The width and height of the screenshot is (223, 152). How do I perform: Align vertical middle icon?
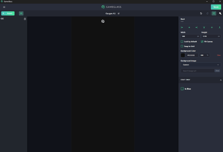(212, 27)
